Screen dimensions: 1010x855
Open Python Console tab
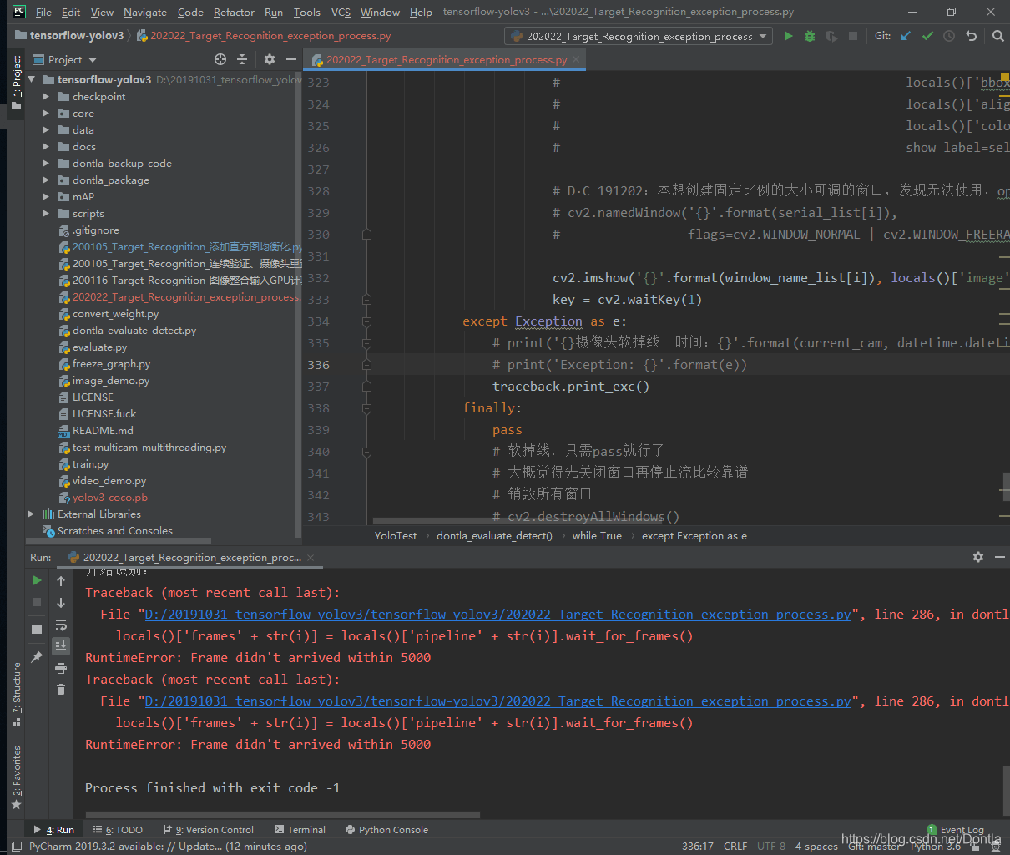click(x=386, y=830)
